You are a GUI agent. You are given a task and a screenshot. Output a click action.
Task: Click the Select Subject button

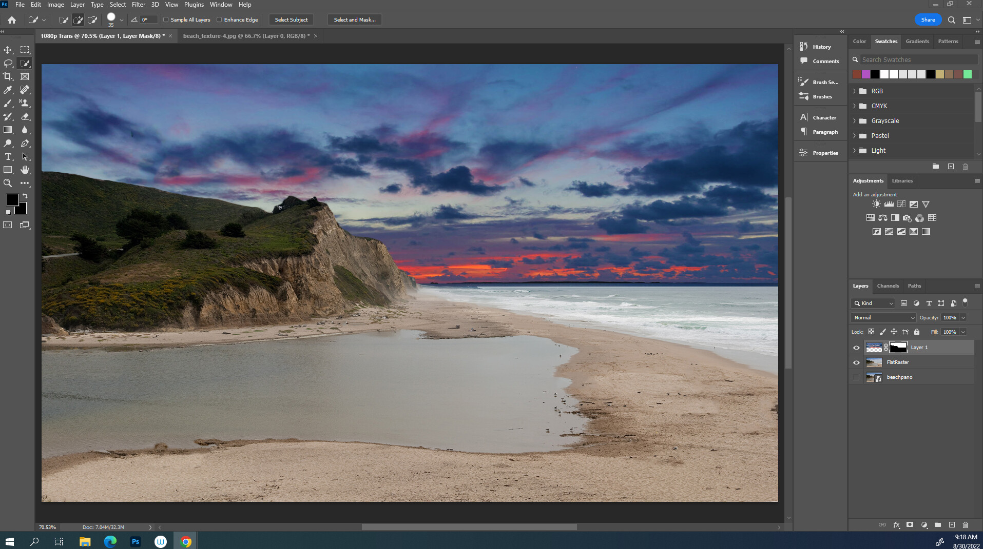pos(291,19)
